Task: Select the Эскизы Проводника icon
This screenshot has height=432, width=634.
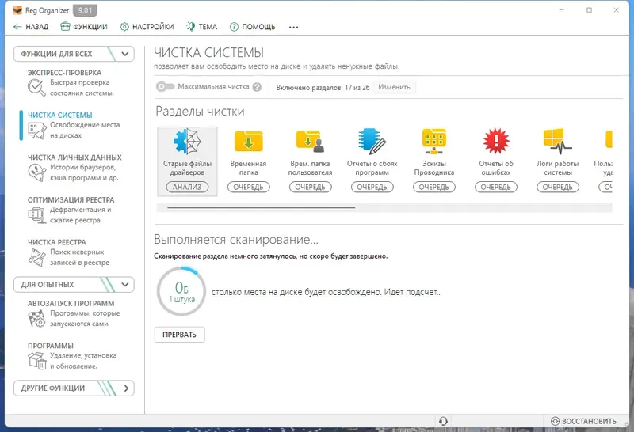Action: click(x=433, y=142)
